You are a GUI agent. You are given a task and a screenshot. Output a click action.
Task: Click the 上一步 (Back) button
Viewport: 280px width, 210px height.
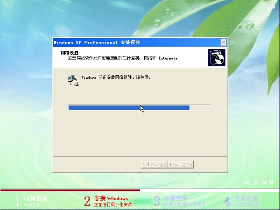click(x=154, y=164)
